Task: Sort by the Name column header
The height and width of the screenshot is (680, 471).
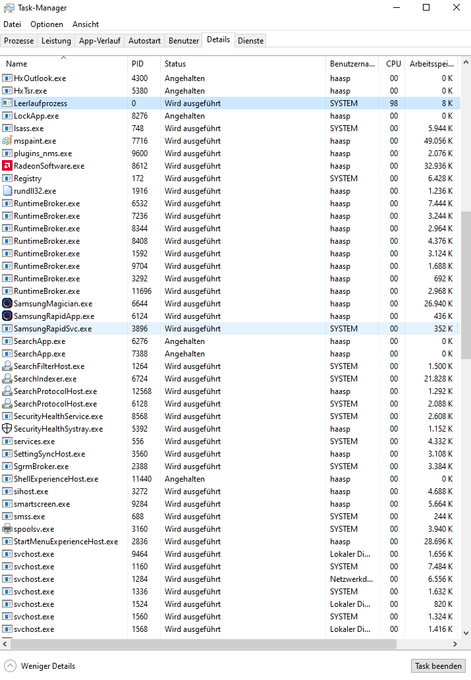Action: point(64,64)
